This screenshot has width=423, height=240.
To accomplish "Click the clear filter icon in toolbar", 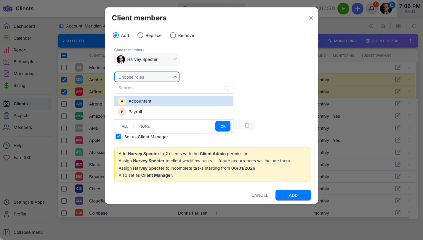I will click(371, 26).
